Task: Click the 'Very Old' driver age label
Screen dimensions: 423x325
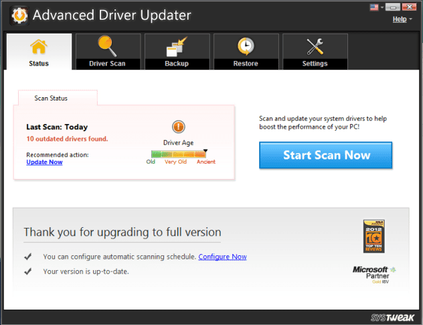Action: (175, 161)
